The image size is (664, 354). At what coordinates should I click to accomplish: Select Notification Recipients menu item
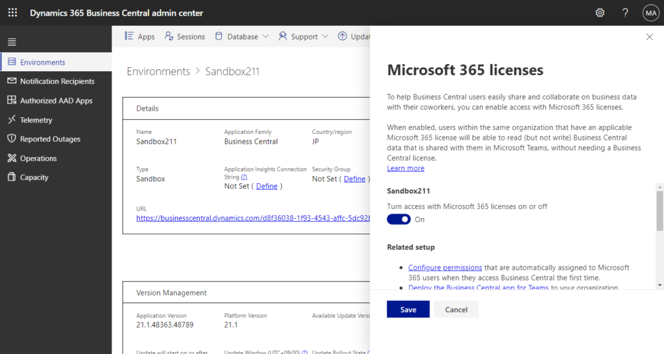57,82
